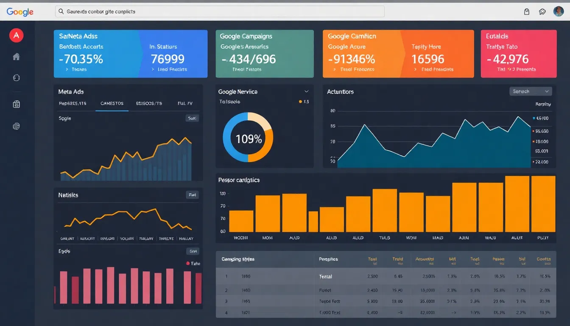Click the clipboard icon in top bar
Screen dimensions: 570x326
pos(527,12)
